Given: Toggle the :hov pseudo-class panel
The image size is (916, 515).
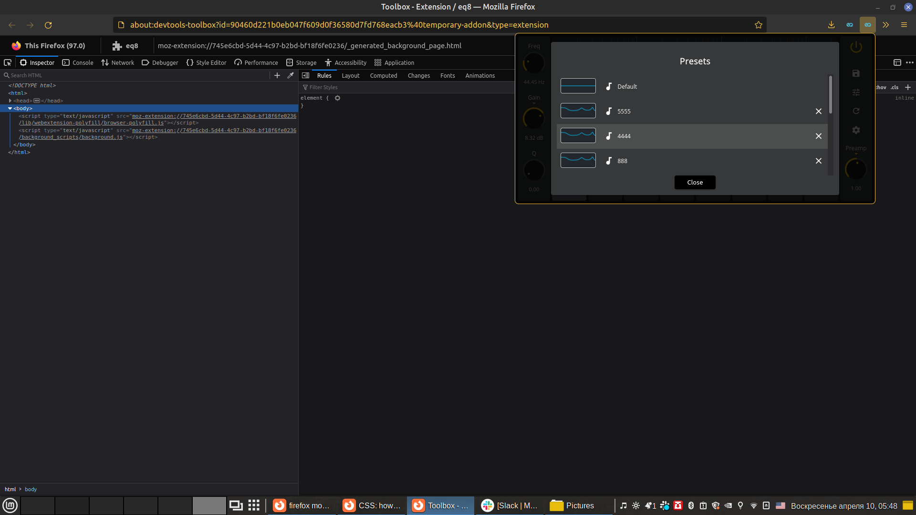Looking at the screenshot, I should tap(881, 87).
